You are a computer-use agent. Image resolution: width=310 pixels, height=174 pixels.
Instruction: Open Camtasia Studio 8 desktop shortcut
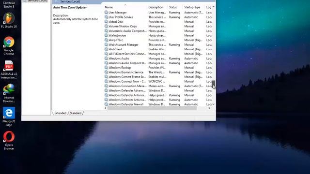coord(9,4)
